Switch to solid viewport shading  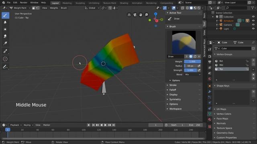[x=191, y=8]
